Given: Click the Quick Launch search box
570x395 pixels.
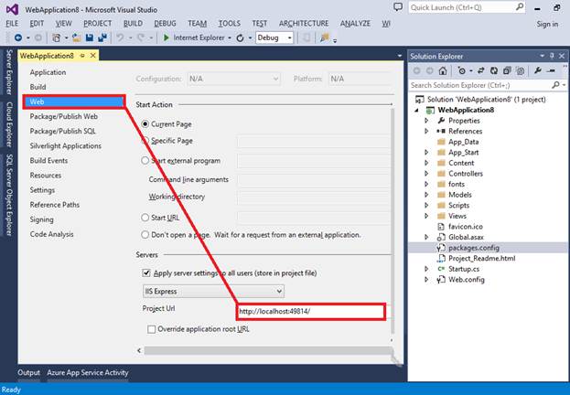Looking at the screenshot, I should pos(467,7).
